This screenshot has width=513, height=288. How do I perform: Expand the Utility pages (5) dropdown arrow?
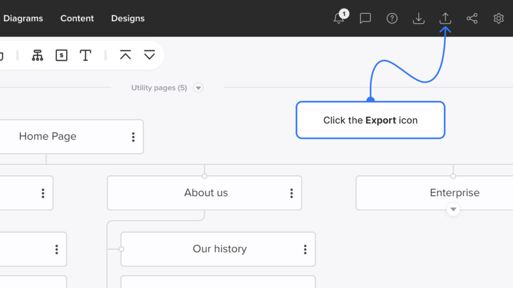(198, 88)
